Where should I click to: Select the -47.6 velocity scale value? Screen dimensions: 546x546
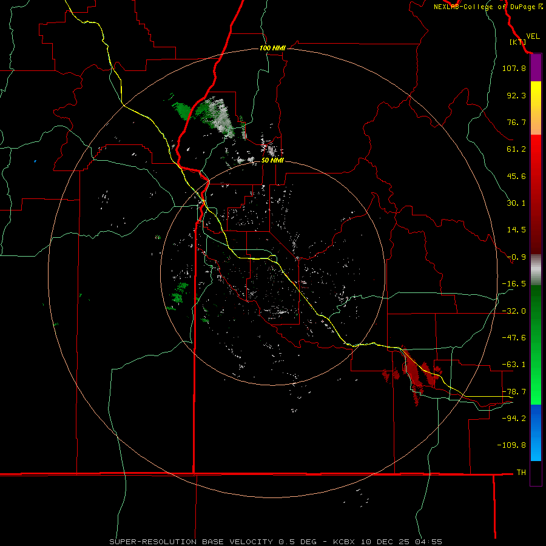pyautogui.click(x=514, y=338)
